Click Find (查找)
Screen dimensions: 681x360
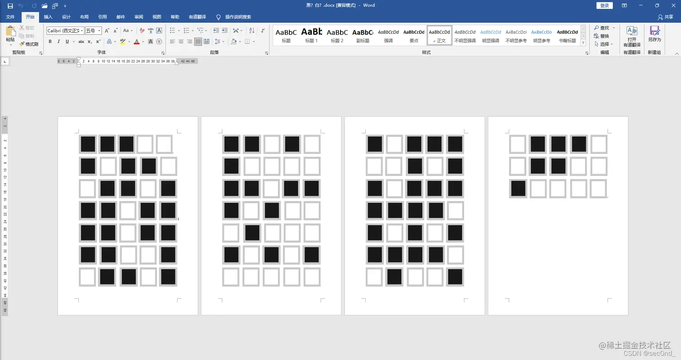[602, 28]
